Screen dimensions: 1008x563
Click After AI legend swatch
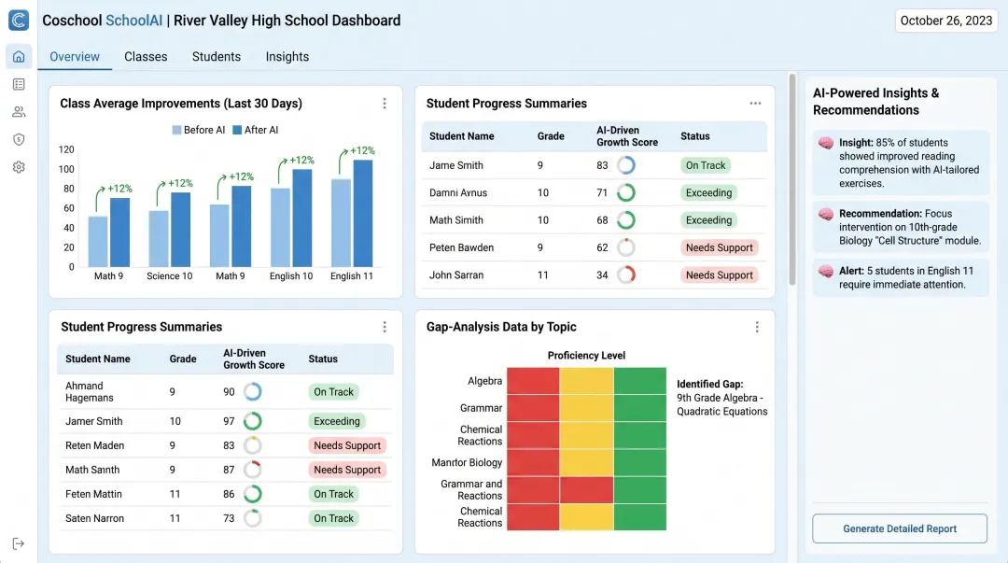click(x=237, y=130)
